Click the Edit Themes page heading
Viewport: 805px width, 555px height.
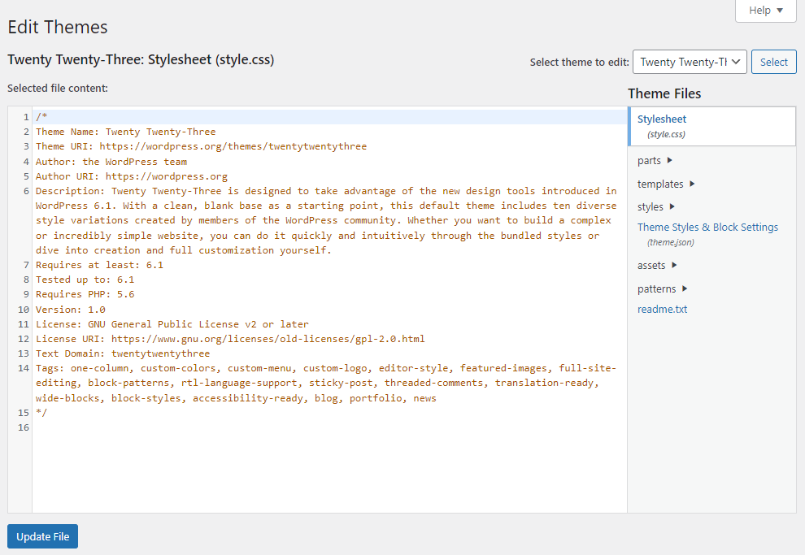point(57,27)
